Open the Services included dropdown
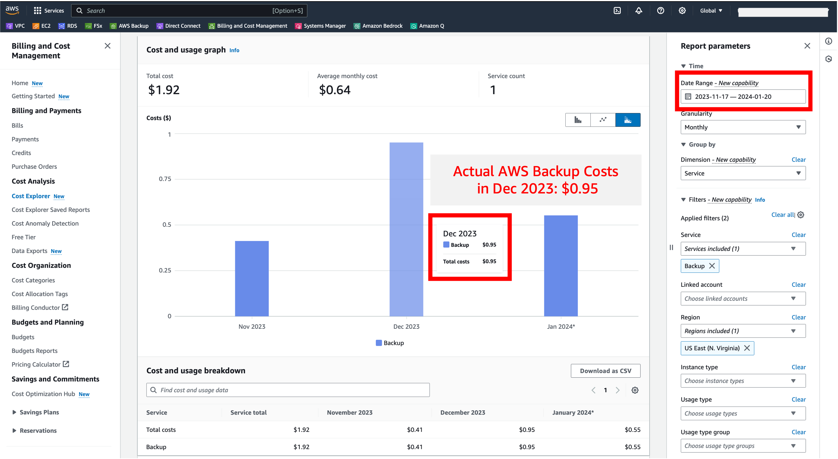Screen dimensions: 838x459 (743, 249)
